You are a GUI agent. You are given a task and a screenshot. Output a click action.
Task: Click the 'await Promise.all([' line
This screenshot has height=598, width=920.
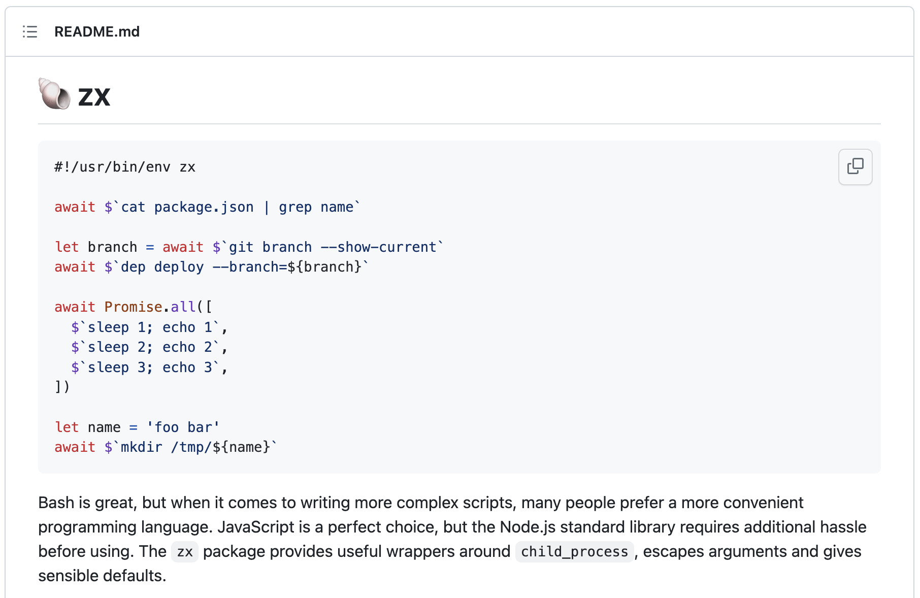pos(134,307)
